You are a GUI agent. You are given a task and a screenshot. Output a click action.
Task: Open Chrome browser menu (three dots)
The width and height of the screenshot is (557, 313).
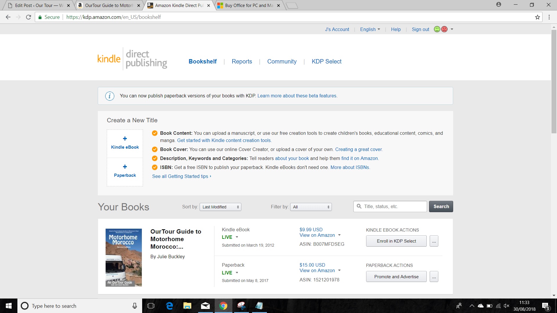pos(549,17)
